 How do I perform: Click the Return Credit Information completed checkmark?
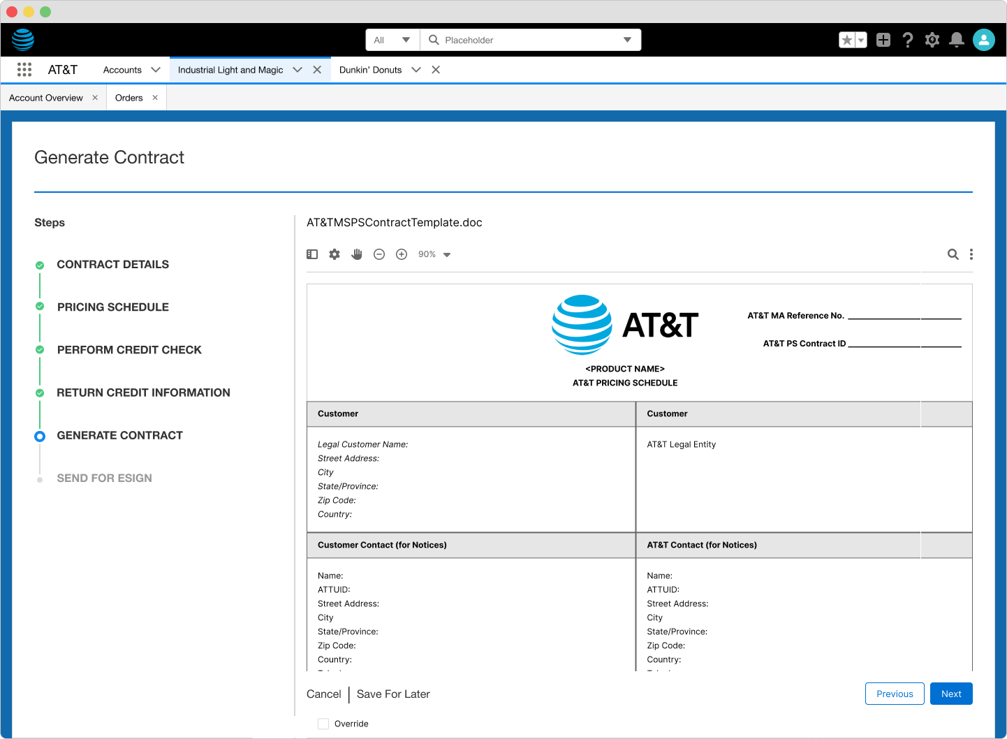coord(40,393)
